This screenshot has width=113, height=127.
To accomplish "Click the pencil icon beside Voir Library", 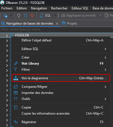I will (16, 64).
